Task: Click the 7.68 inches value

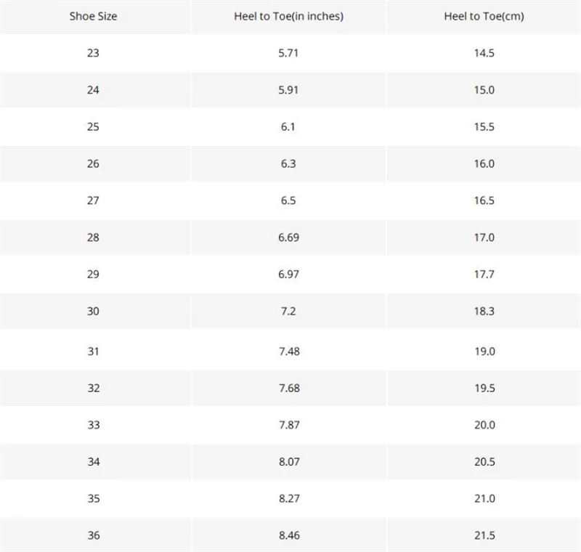Action: pyautogui.click(x=288, y=388)
